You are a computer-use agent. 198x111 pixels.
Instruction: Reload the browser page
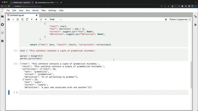(x=9, y=6)
